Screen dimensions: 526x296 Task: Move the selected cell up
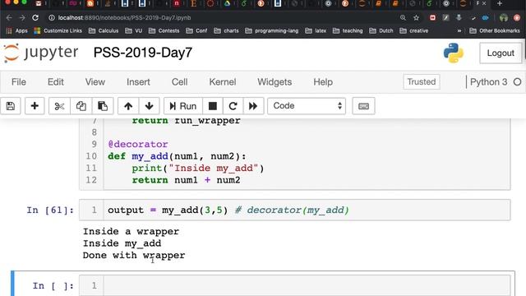click(128, 106)
